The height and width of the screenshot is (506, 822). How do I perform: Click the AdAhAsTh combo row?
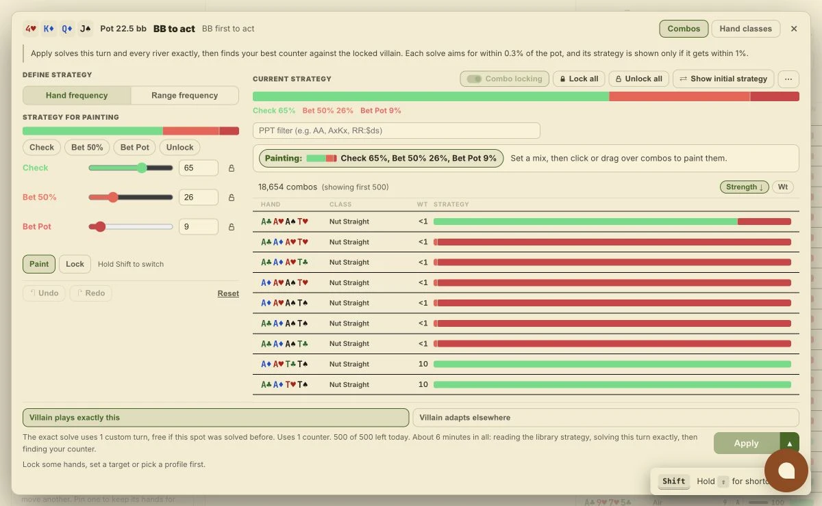click(x=526, y=282)
